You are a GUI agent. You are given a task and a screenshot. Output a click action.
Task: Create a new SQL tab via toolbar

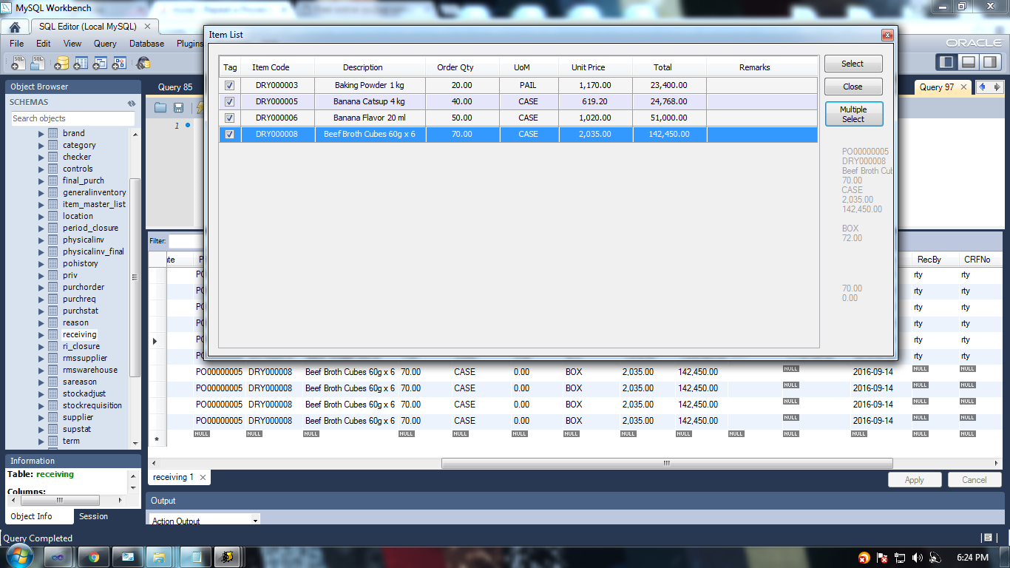19,63
